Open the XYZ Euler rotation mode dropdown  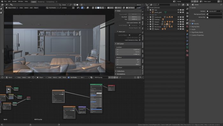[128, 68]
